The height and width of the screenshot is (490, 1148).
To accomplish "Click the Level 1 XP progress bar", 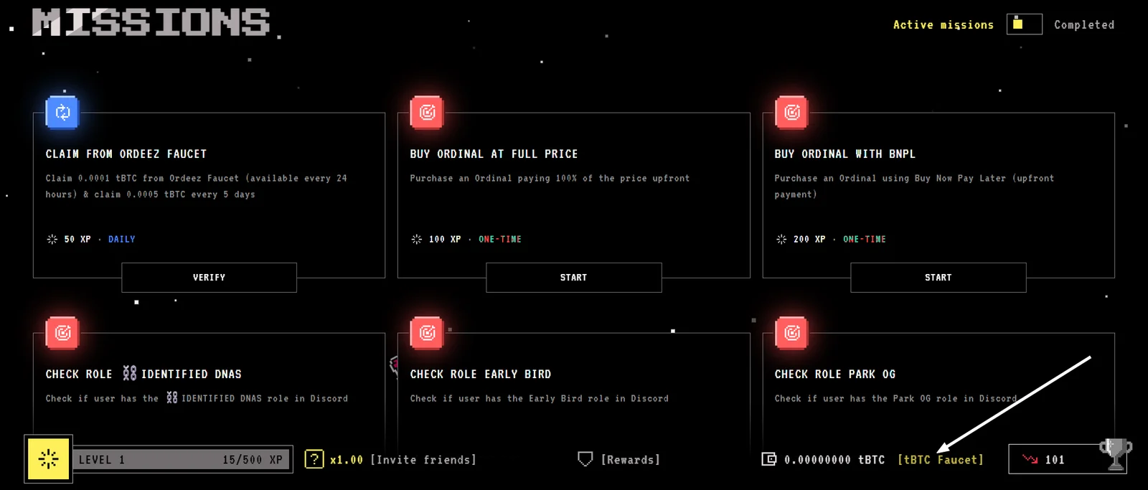I will click(182, 460).
